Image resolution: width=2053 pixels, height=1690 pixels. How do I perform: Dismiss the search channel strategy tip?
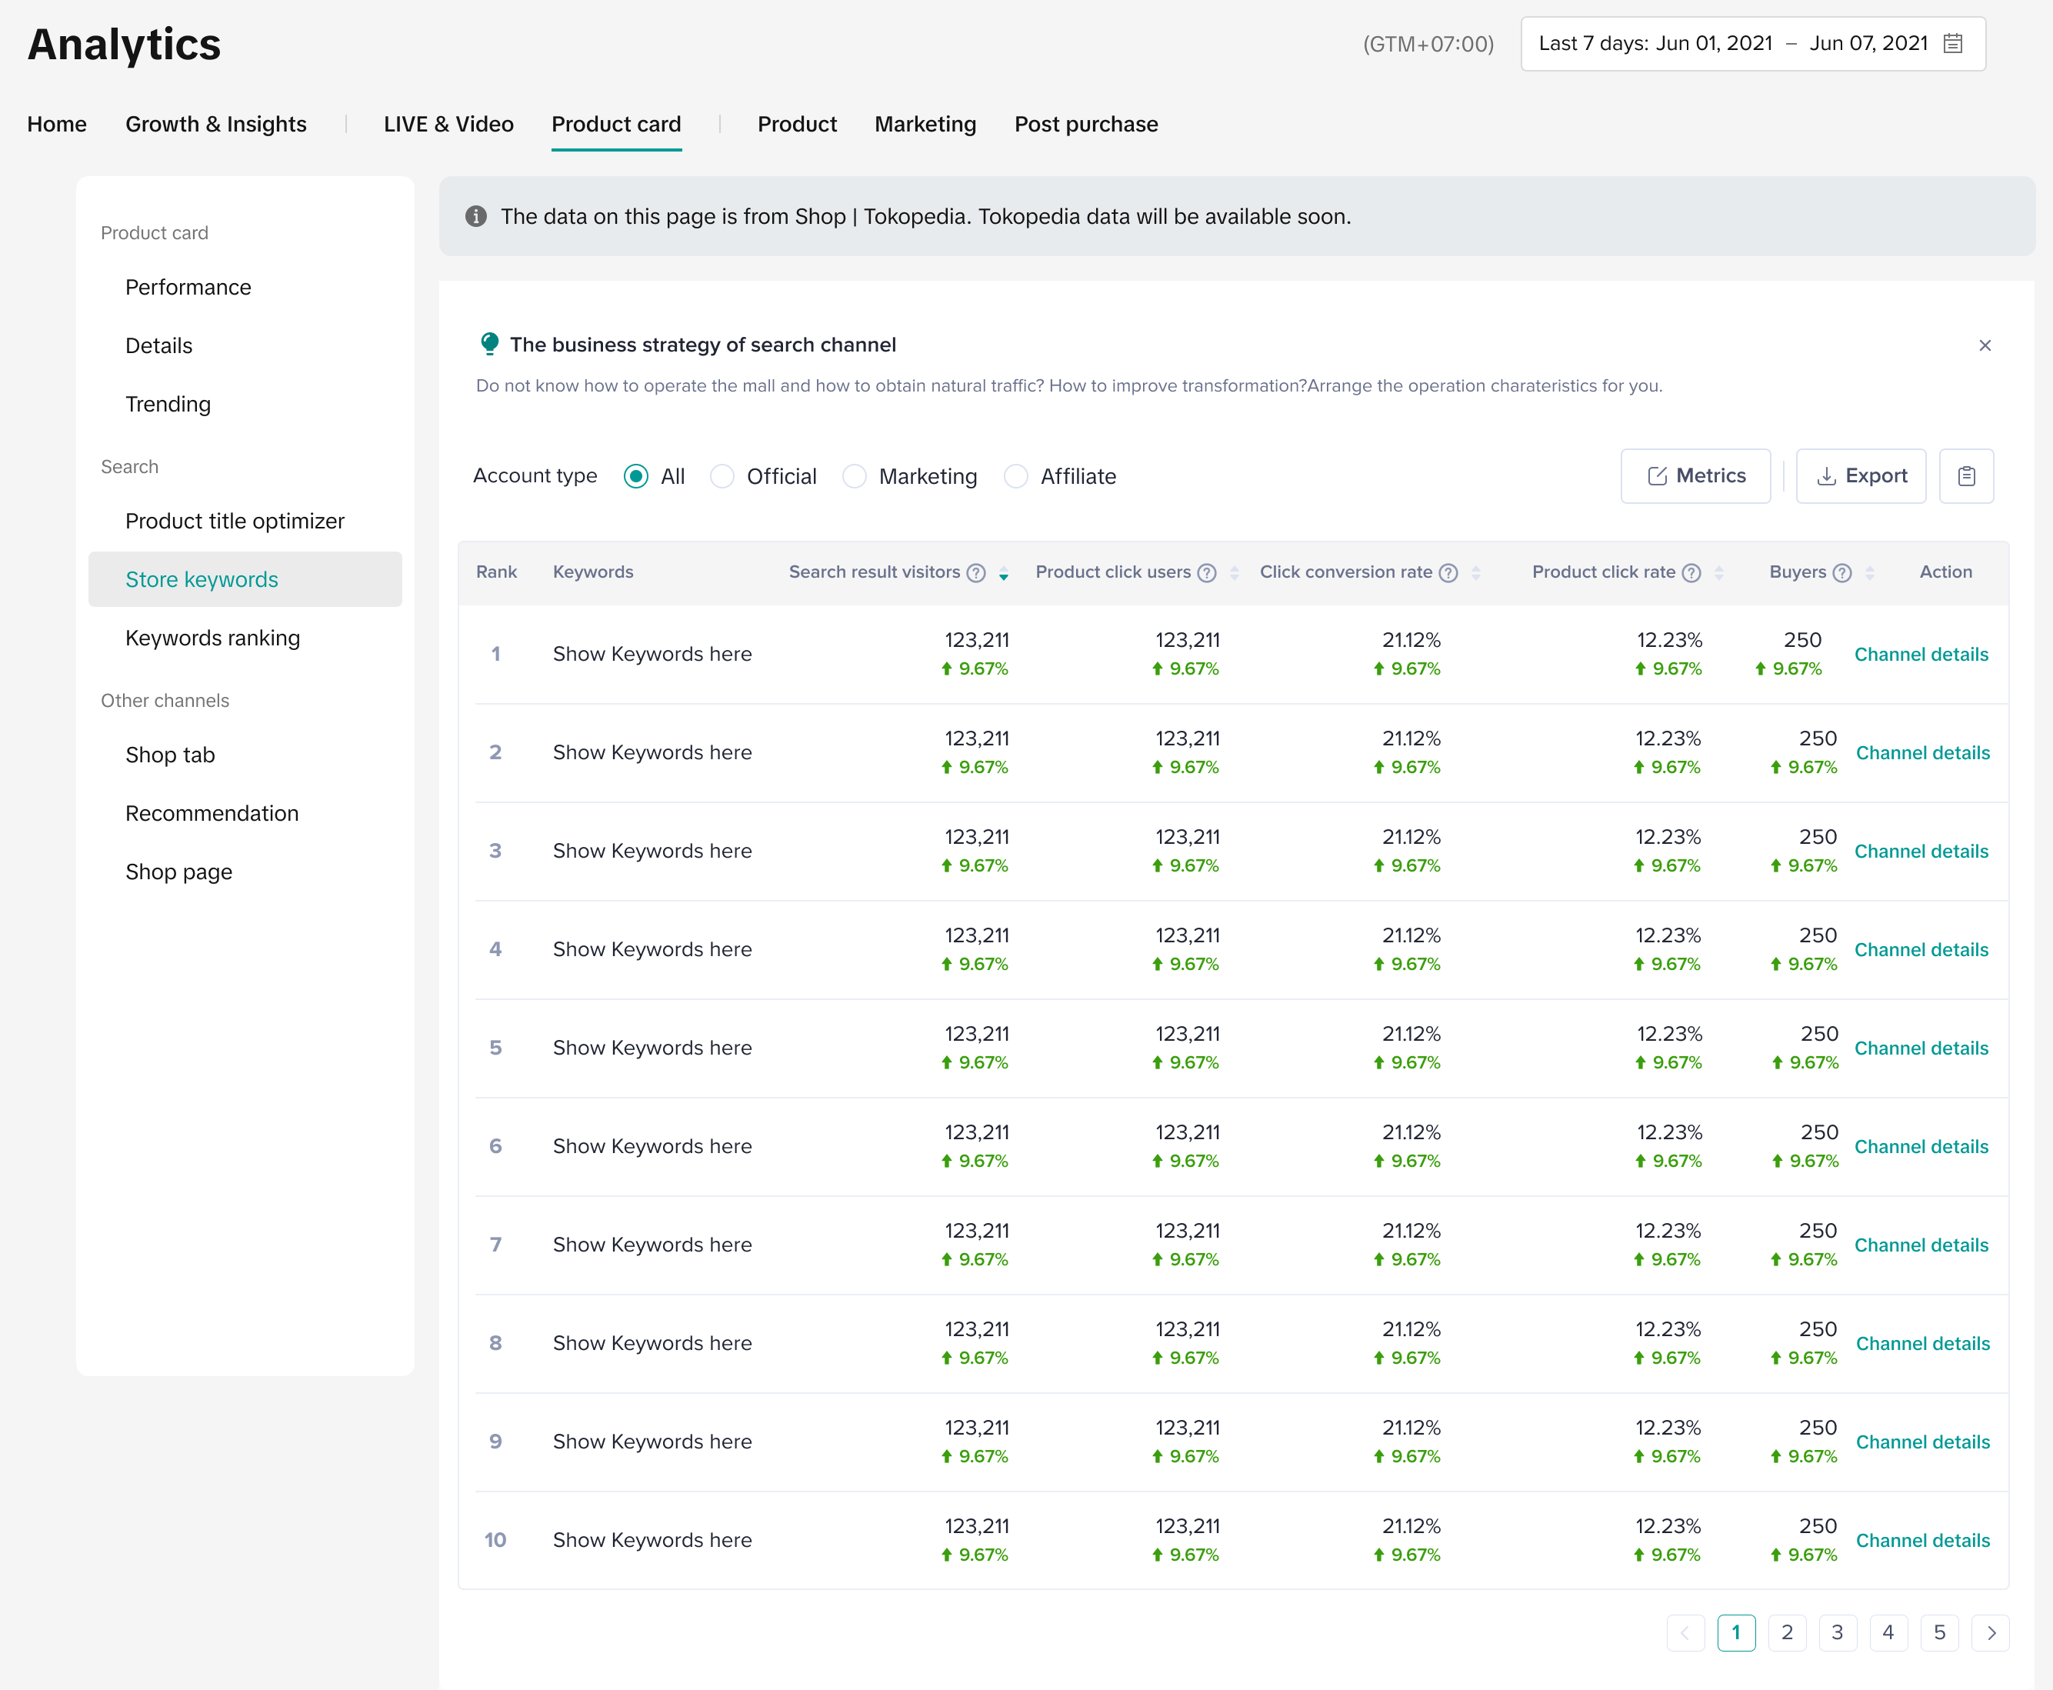[1985, 345]
